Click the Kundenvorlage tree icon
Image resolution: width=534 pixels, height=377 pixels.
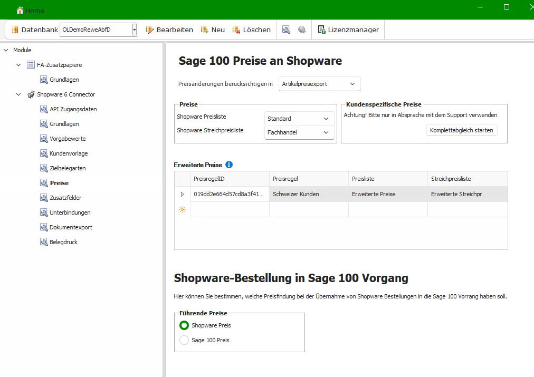pyautogui.click(x=44, y=153)
